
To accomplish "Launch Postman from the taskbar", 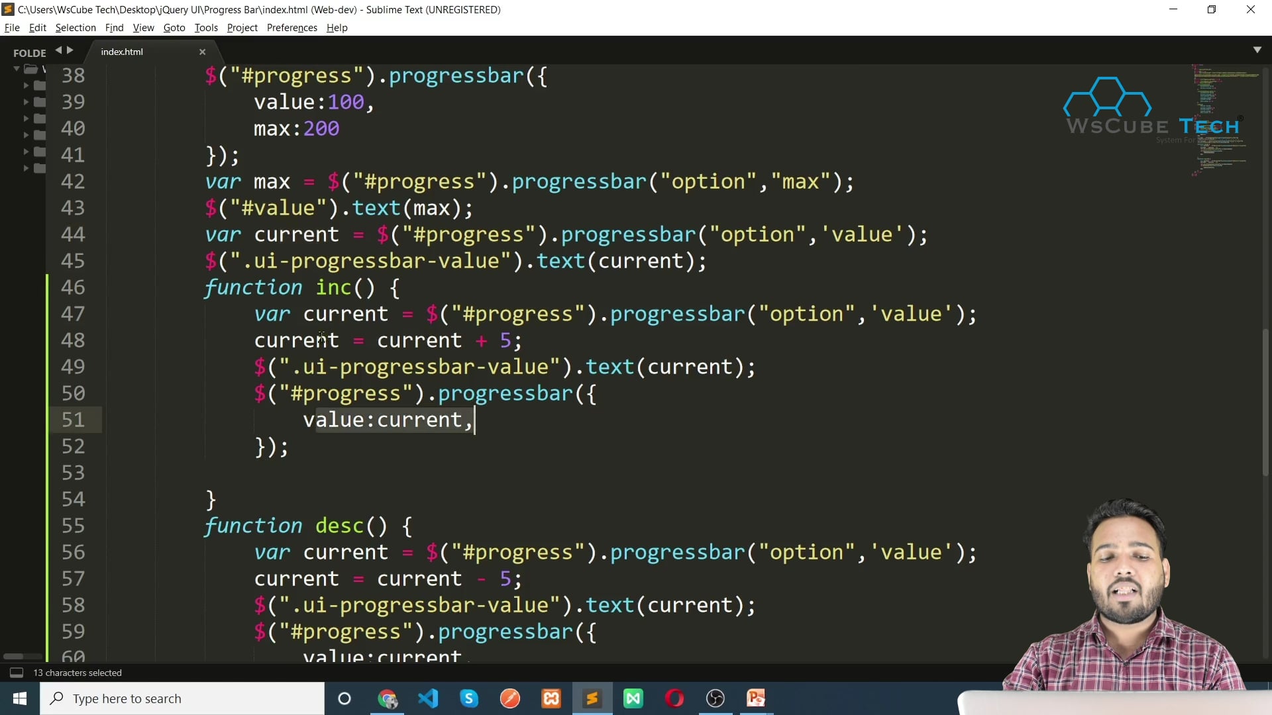I will [x=510, y=698].
